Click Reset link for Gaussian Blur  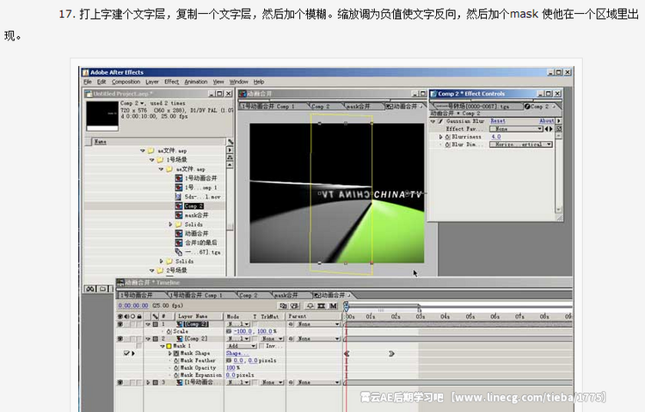[x=498, y=121]
